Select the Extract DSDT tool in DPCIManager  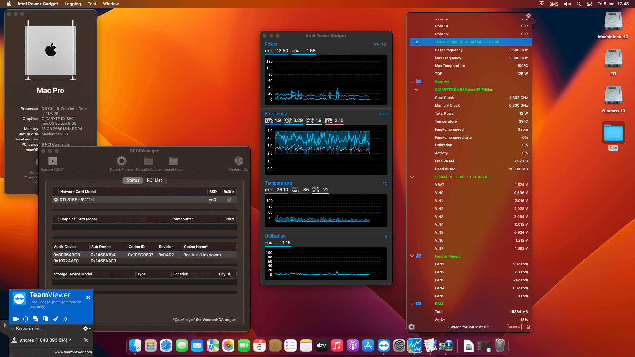tap(52, 162)
